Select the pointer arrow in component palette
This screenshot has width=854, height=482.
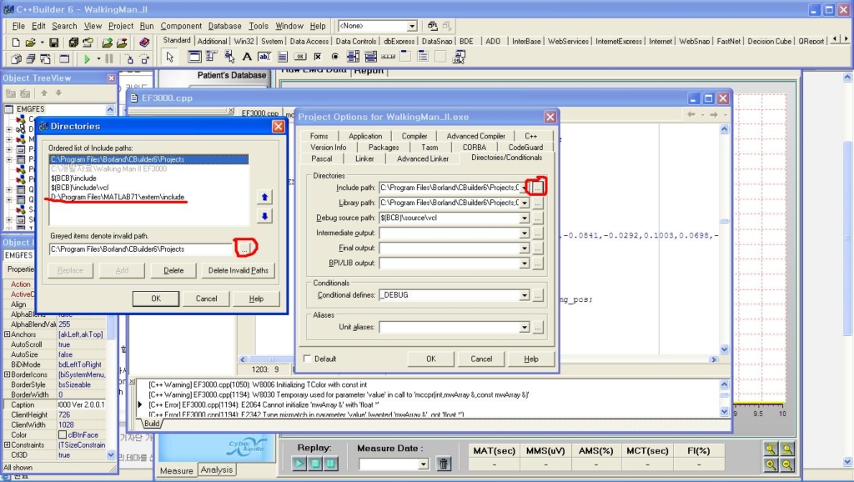170,57
